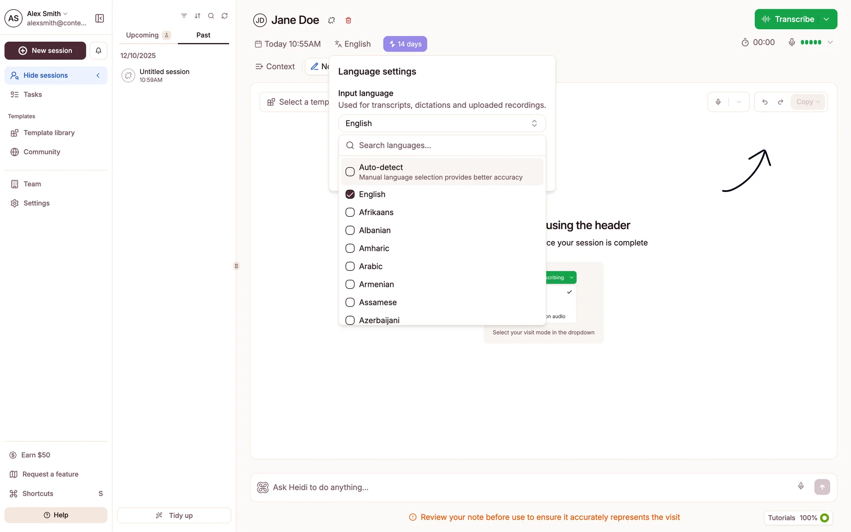The width and height of the screenshot is (851, 532).
Task: Select the Afrikaans checkbox
Action: pos(350,212)
